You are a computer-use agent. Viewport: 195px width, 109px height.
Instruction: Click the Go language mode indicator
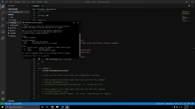[185, 104]
